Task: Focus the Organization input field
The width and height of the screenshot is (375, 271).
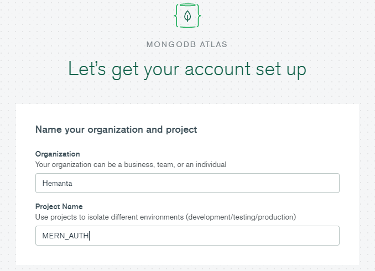Action: [x=187, y=183]
